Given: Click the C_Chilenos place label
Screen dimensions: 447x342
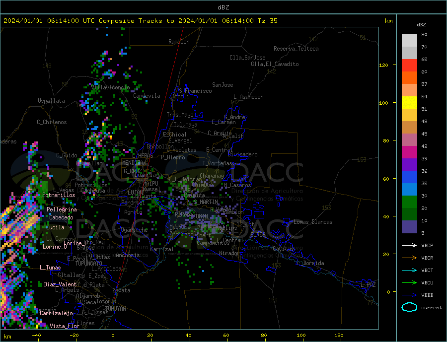Looking at the screenshot, I should click(52, 122).
